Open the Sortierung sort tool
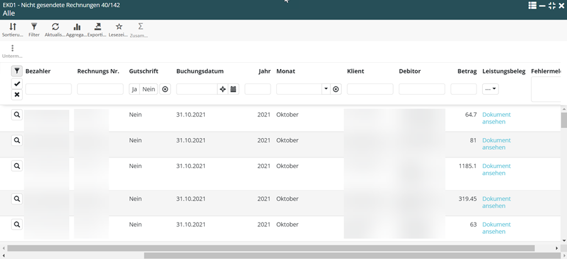The height and width of the screenshot is (259, 567). [13, 29]
